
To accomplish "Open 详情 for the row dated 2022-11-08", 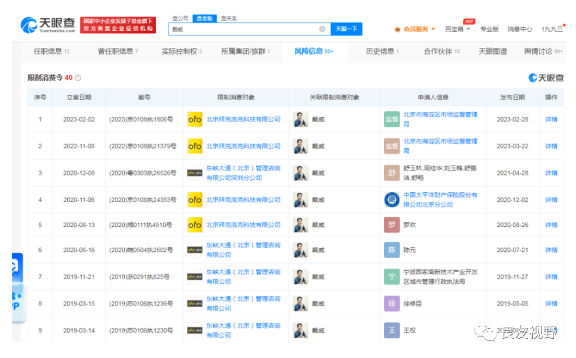I will (551, 146).
